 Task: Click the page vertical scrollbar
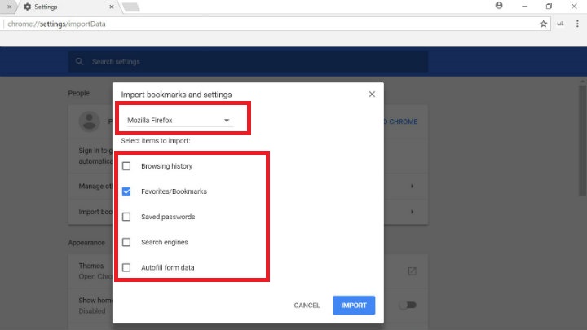click(x=582, y=140)
